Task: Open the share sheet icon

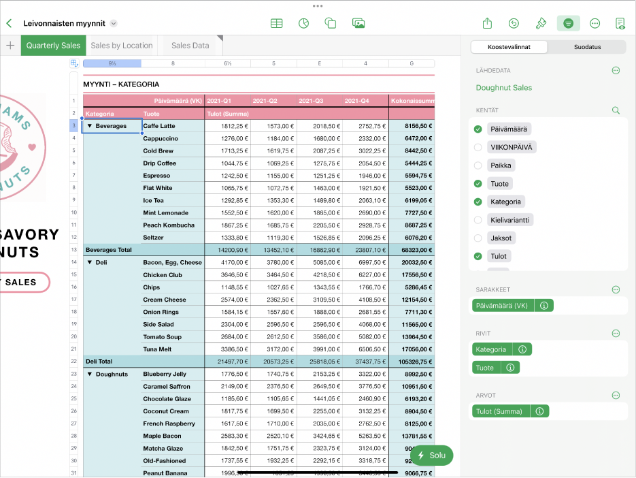Action: (x=487, y=24)
